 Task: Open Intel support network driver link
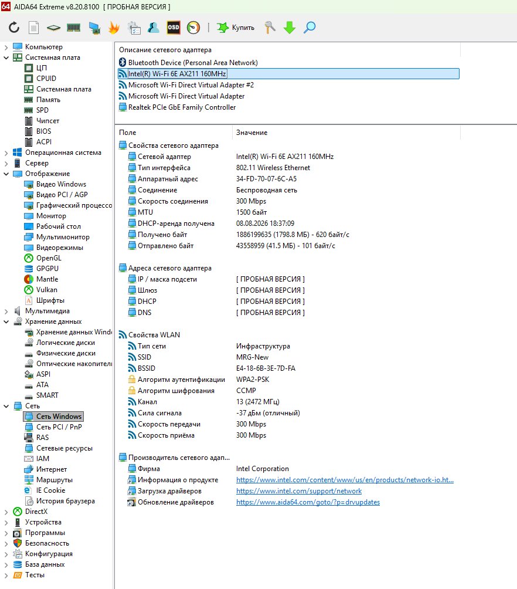[x=299, y=491]
